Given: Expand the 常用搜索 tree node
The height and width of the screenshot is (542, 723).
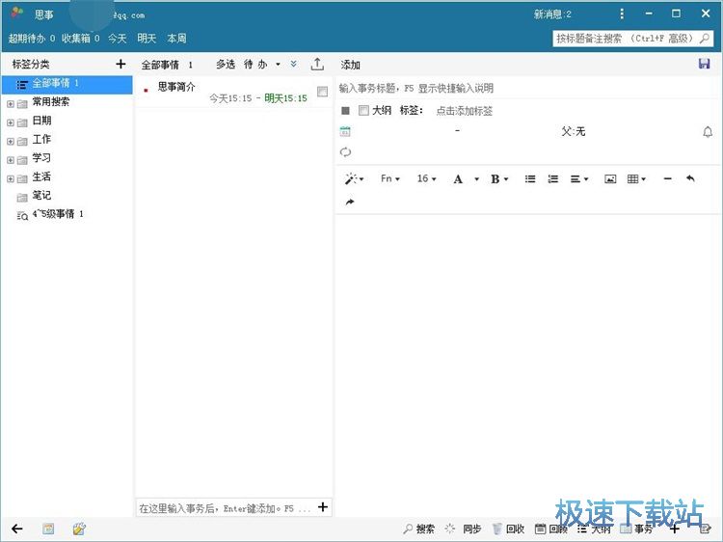Looking at the screenshot, I should [10, 103].
